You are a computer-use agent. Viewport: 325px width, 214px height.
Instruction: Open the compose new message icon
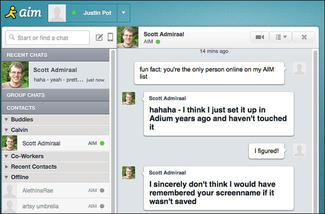click(99, 38)
